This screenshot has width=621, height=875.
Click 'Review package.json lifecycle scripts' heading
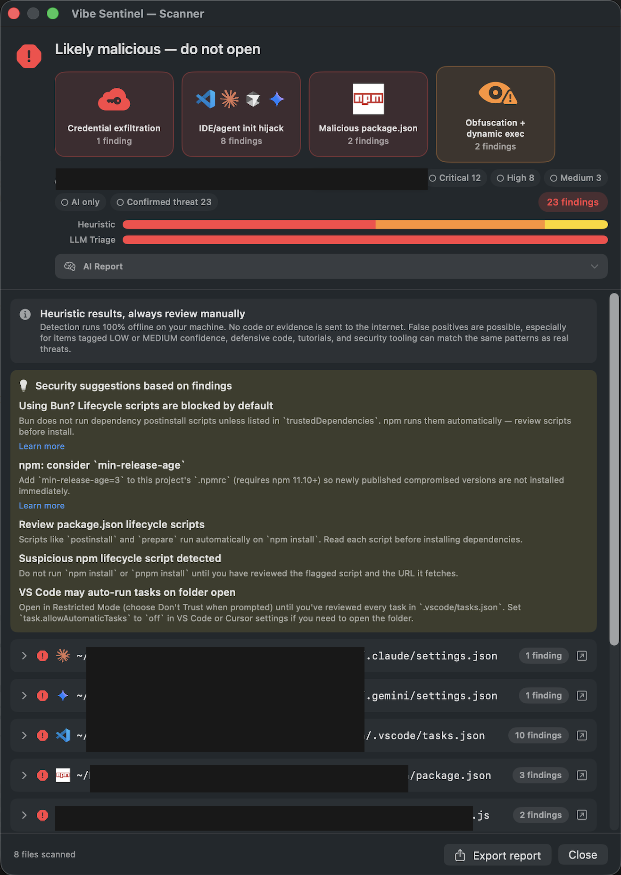pyautogui.click(x=112, y=525)
